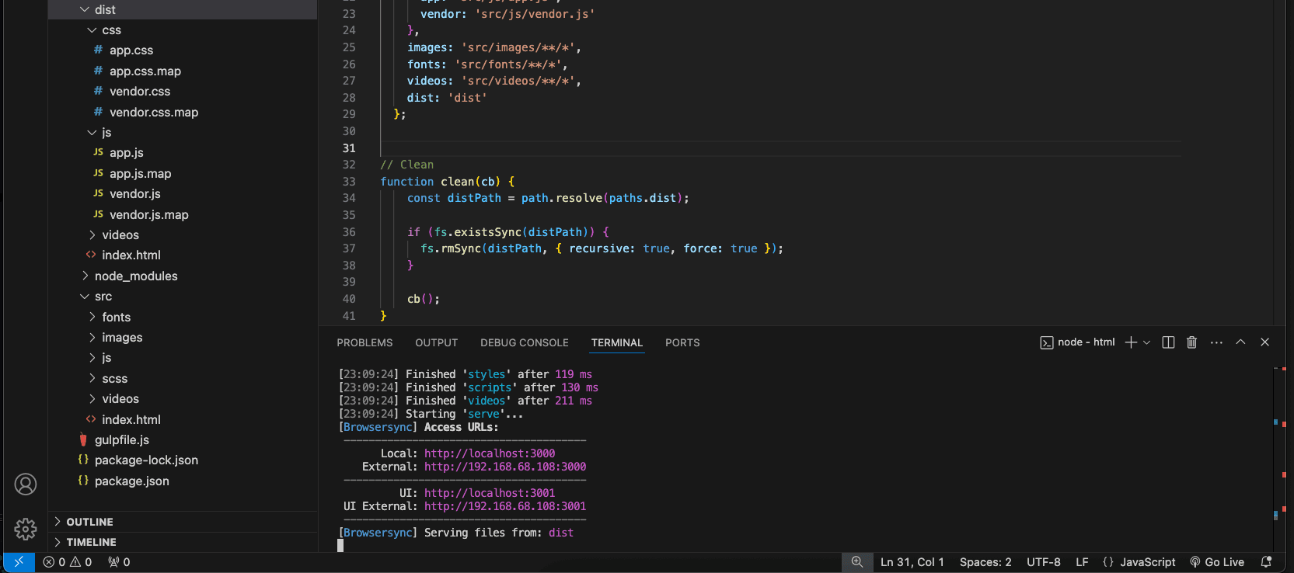Open terminal more actions ellipsis

point(1216,342)
